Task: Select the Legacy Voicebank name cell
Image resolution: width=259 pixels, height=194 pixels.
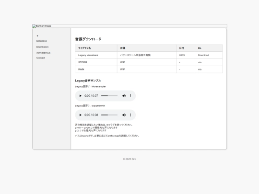Action: click(96, 55)
